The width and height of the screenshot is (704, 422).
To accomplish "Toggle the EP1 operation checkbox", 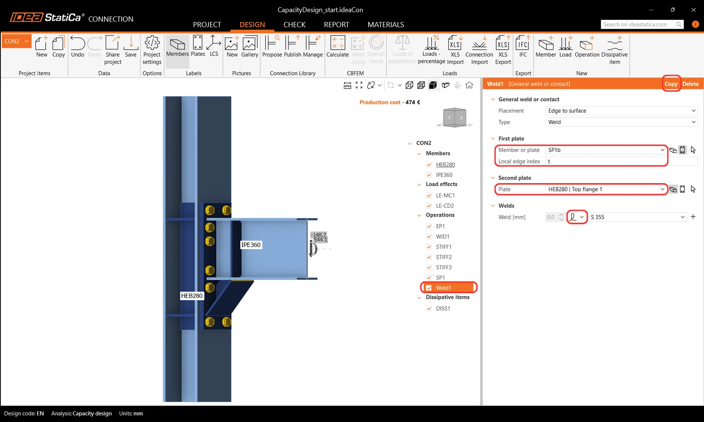I will (429, 226).
